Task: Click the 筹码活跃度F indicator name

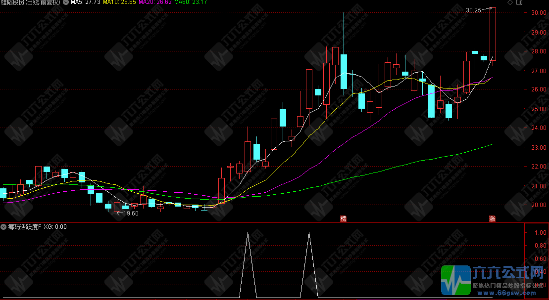Action: click(x=24, y=227)
